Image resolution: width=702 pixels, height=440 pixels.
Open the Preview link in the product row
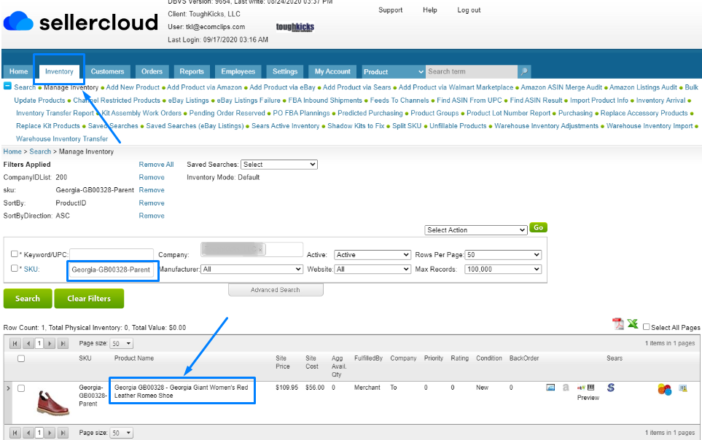588,398
